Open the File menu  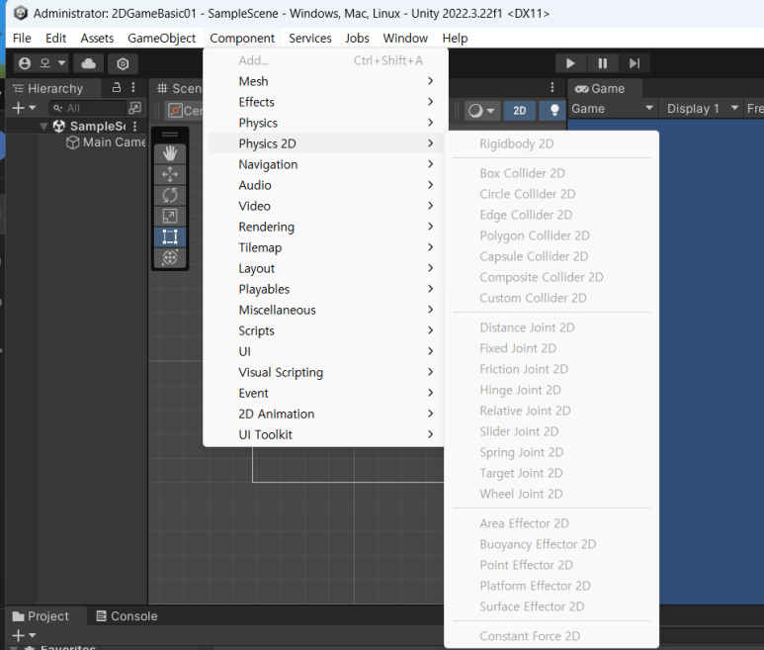[22, 38]
